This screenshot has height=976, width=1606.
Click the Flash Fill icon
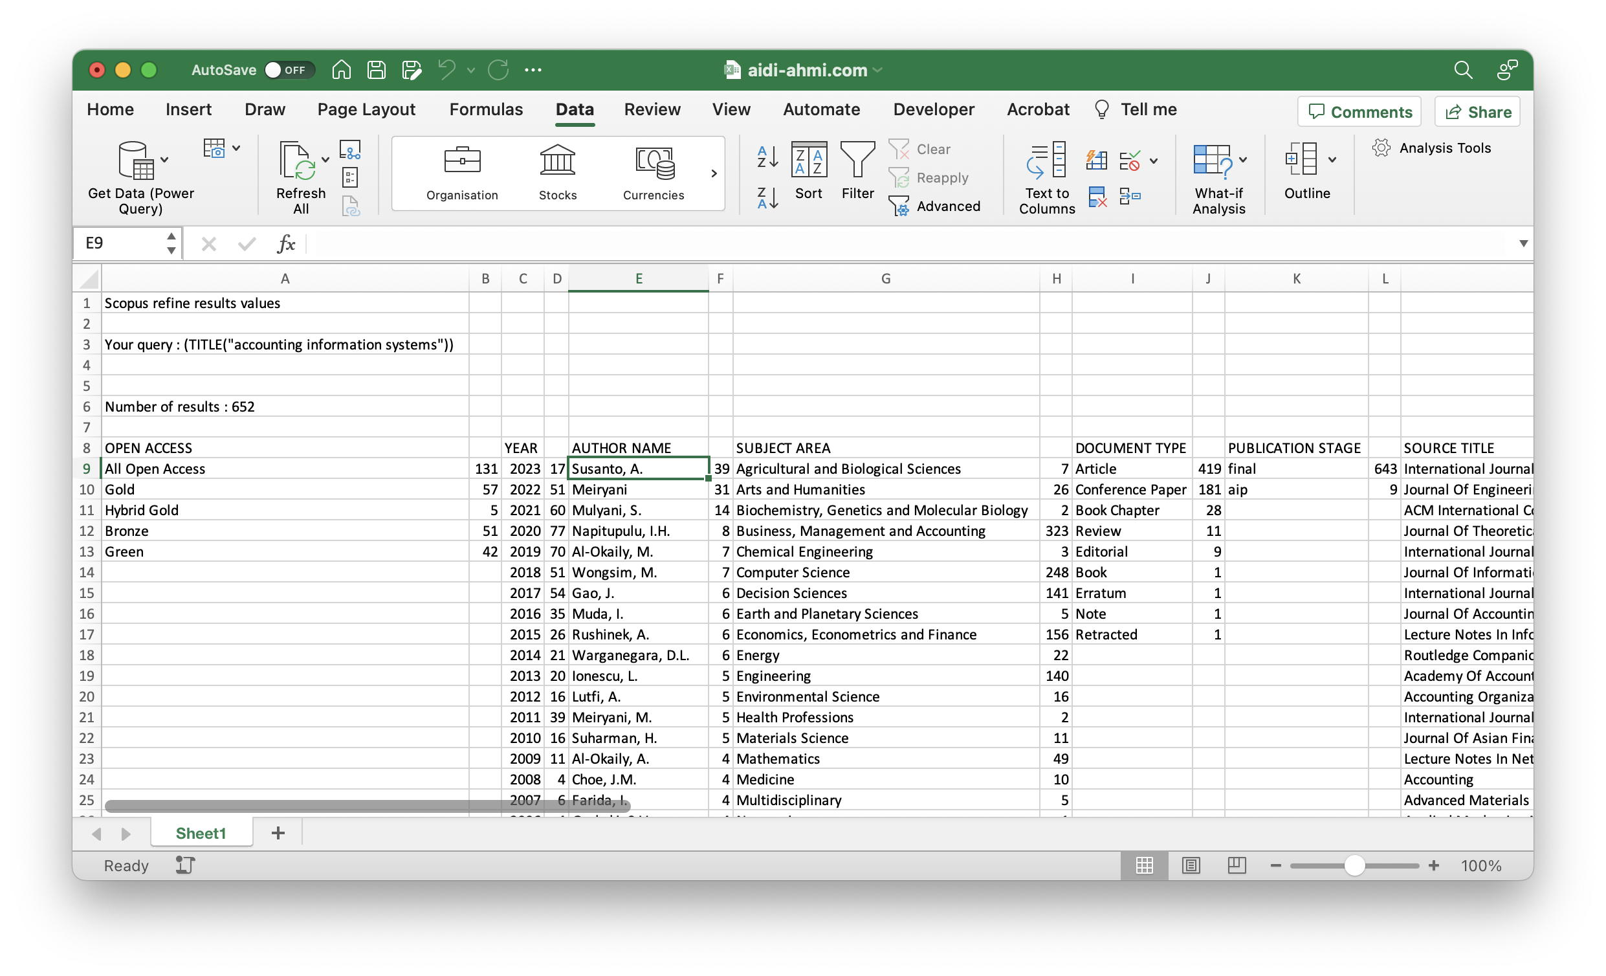(x=1096, y=161)
